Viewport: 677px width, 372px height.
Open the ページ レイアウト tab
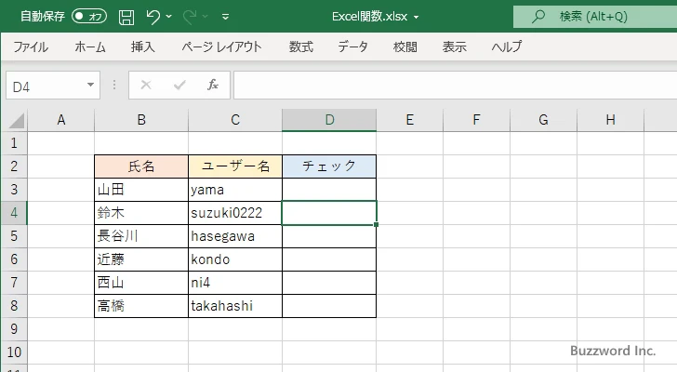pyautogui.click(x=221, y=46)
